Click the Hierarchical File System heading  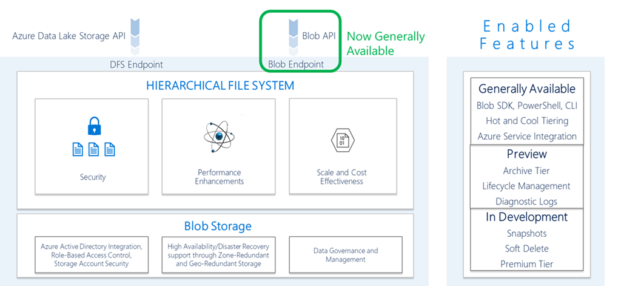(x=220, y=86)
